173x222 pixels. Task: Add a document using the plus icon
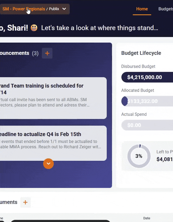(25, 202)
